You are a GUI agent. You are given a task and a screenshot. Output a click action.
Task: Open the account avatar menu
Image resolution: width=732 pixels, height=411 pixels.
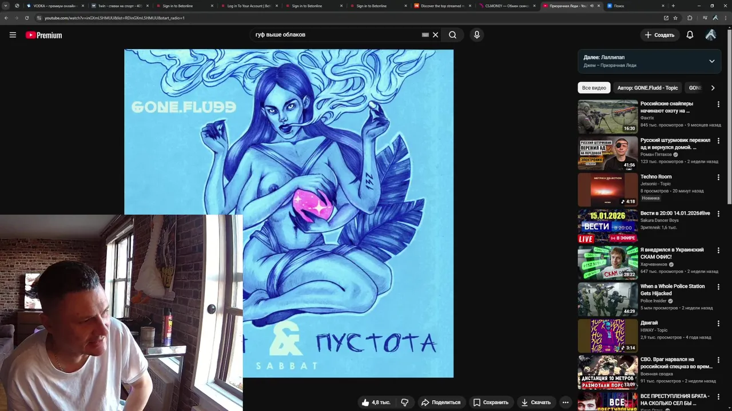tap(710, 35)
